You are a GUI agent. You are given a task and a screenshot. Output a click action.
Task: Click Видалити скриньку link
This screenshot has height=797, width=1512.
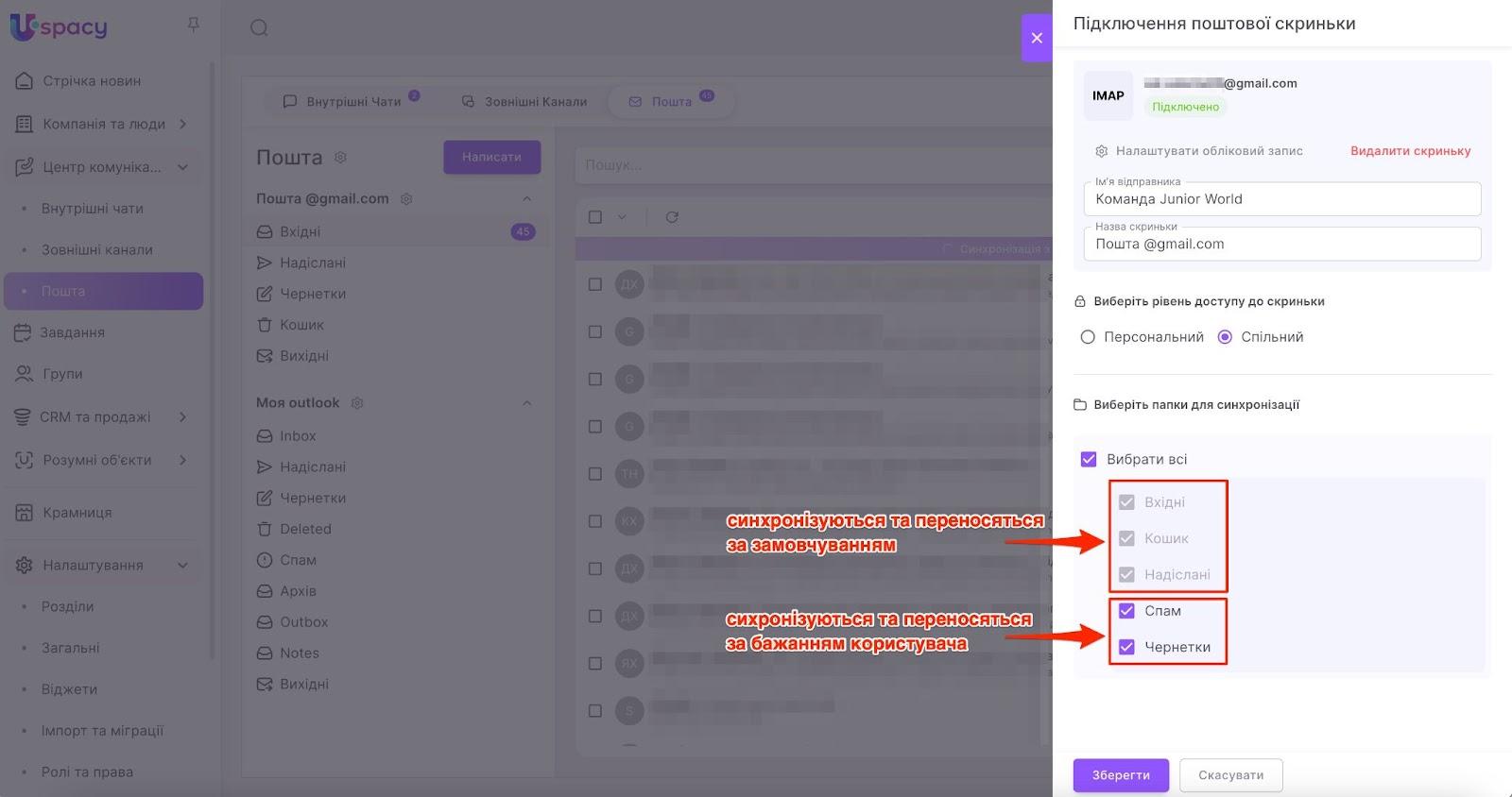pyautogui.click(x=1410, y=151)
